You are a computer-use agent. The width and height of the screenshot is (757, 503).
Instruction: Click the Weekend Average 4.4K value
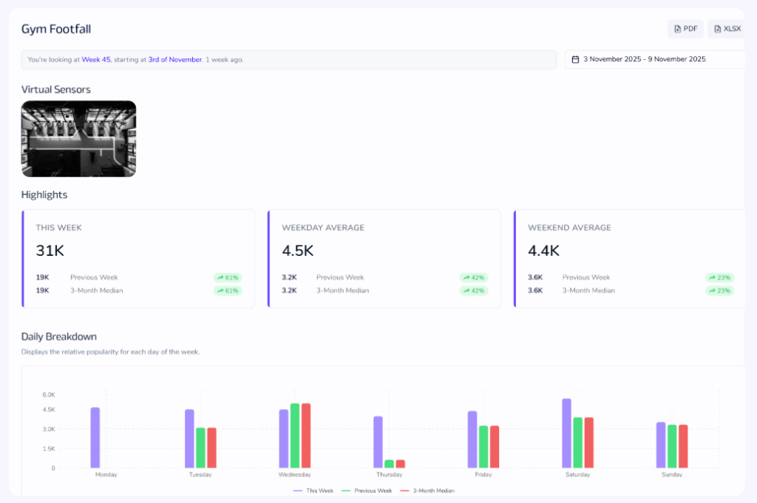[543, 251]
